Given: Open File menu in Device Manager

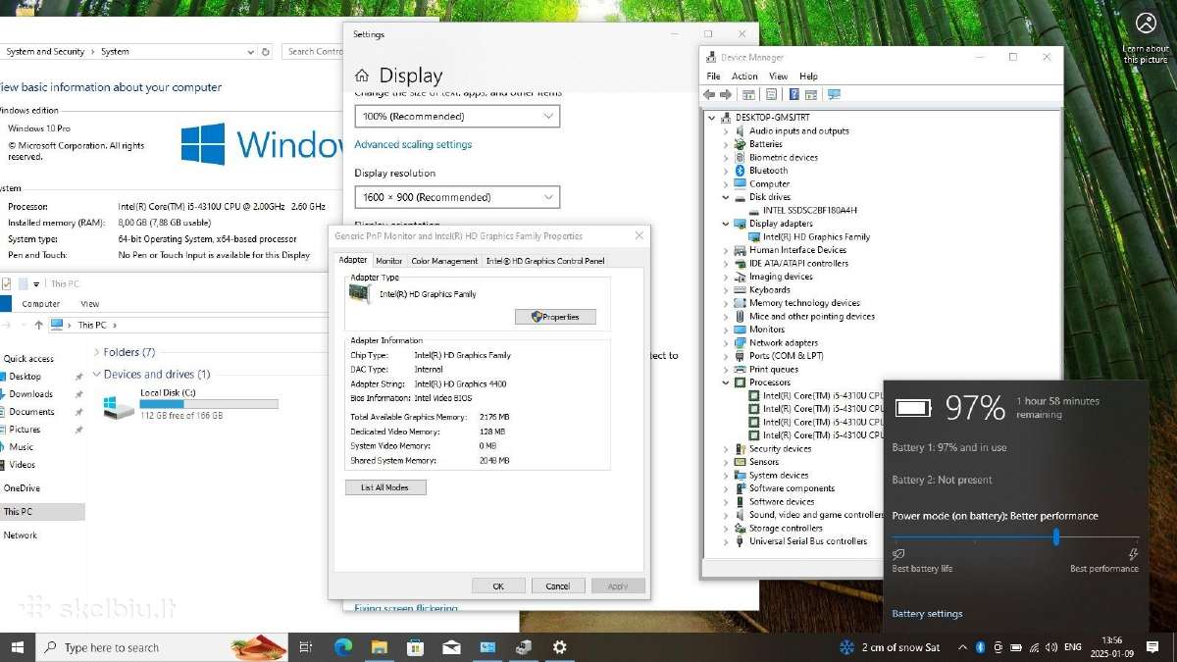Looking at the screenshot, I should [713, 76].
